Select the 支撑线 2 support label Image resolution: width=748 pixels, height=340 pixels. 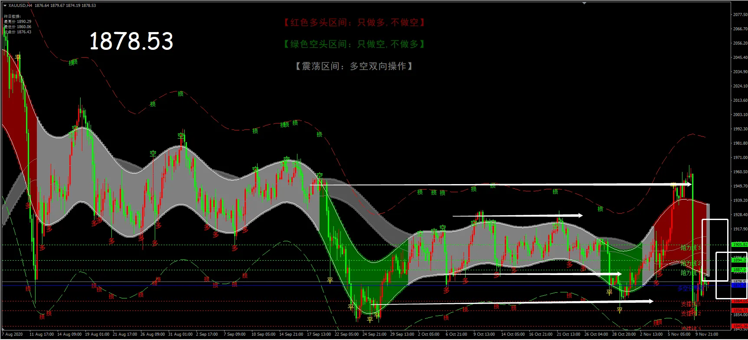pyautogui.click(x=691, y=313)
